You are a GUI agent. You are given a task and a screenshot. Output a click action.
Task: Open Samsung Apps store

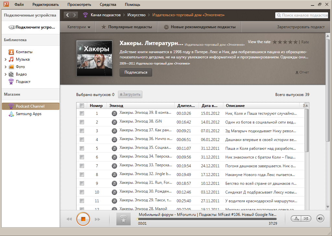click(x=29, y=114)
